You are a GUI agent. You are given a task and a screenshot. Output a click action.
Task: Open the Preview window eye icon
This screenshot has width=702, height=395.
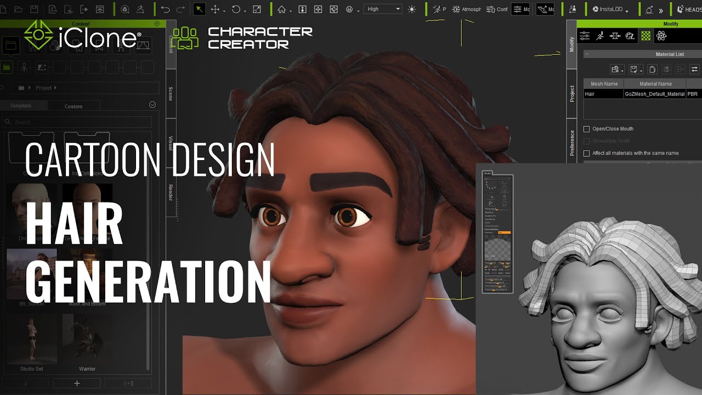pos(100,9)
